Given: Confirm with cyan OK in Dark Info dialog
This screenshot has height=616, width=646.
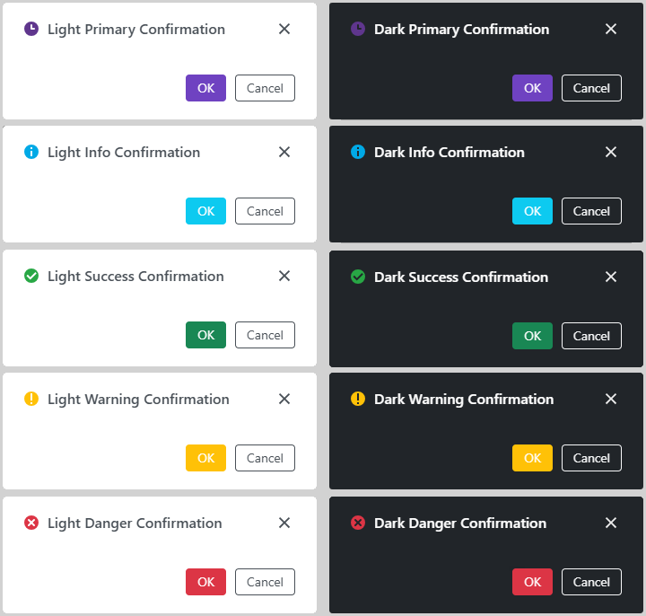Looking at the screenshot, I should 532,211.
